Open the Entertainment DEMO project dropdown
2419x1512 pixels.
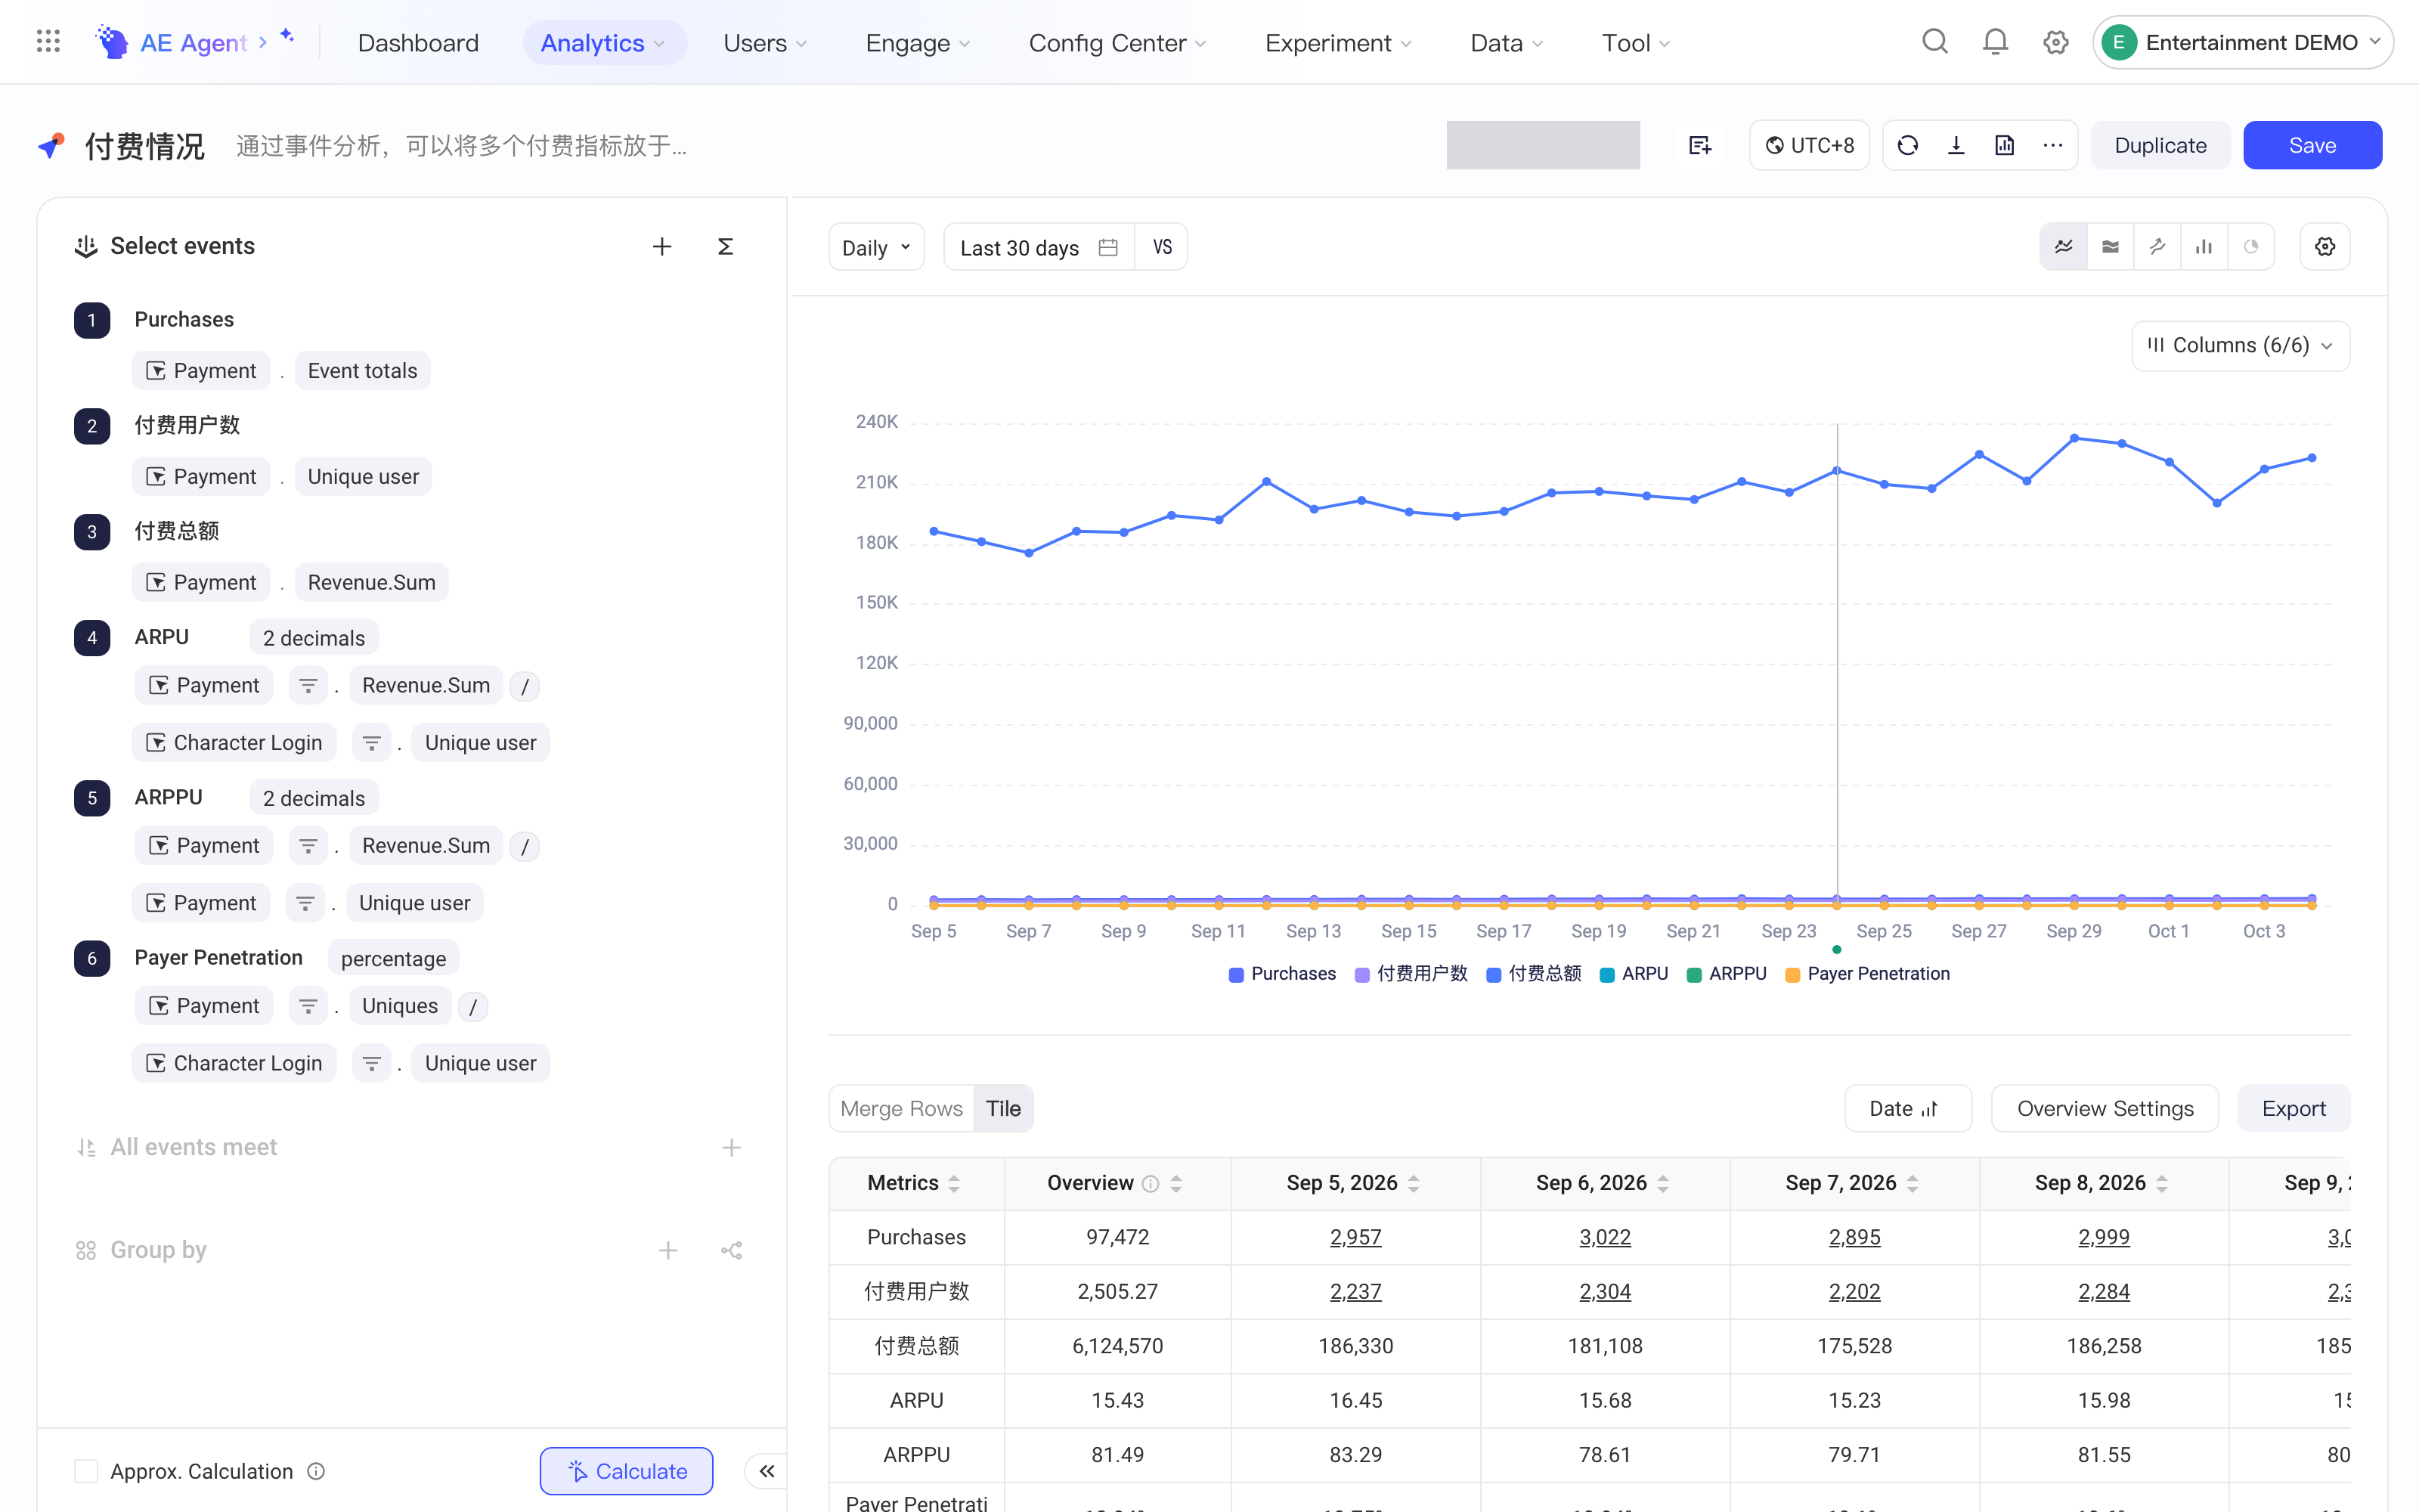[2242, 42]
